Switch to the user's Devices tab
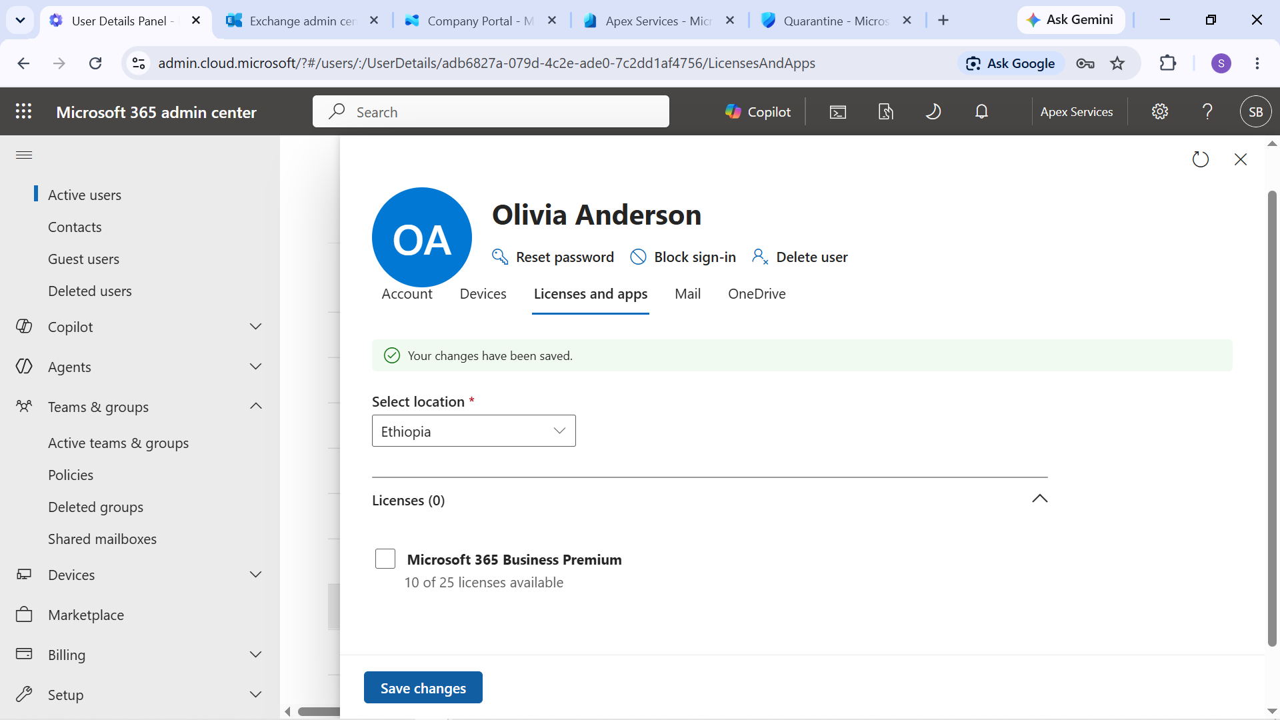Image resolution: width=1280 pixels, height=720 pixels. (x=483, y=294)
